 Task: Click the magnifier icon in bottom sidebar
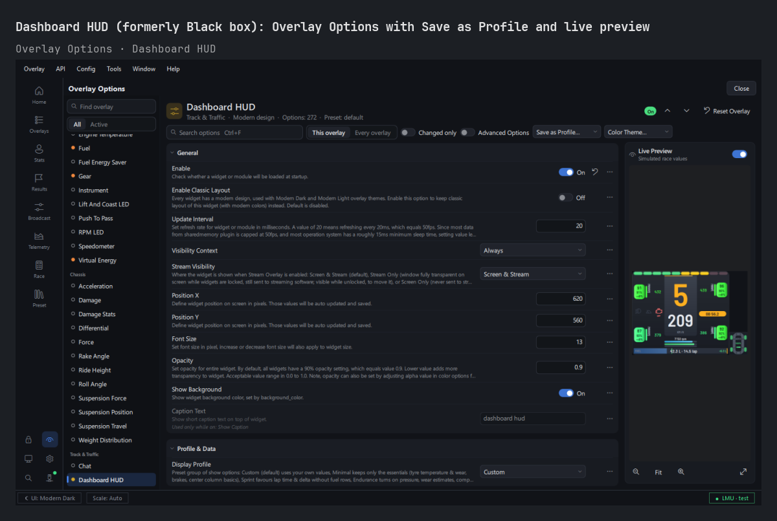(28, 478)
